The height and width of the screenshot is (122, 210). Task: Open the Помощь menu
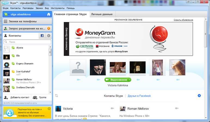tap(70, 8)
